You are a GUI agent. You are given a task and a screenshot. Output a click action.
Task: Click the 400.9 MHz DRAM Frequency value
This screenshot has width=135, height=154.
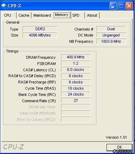coord(76,57)
